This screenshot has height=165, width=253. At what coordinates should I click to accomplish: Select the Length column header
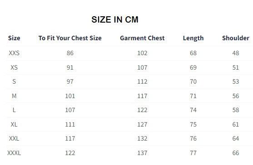click(193, 38)
